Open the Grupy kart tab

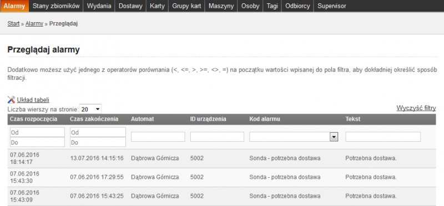(186, 6)
